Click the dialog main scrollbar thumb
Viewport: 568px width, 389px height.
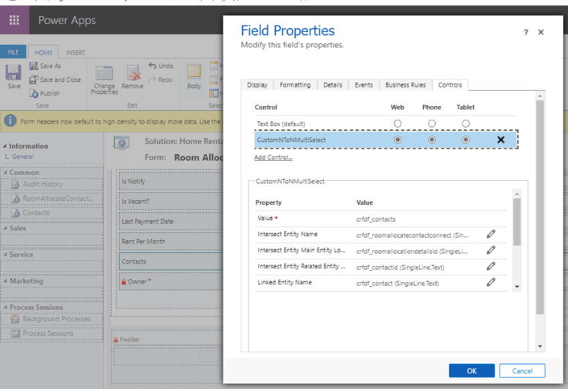pyautogui.click(x=540, y=207)
